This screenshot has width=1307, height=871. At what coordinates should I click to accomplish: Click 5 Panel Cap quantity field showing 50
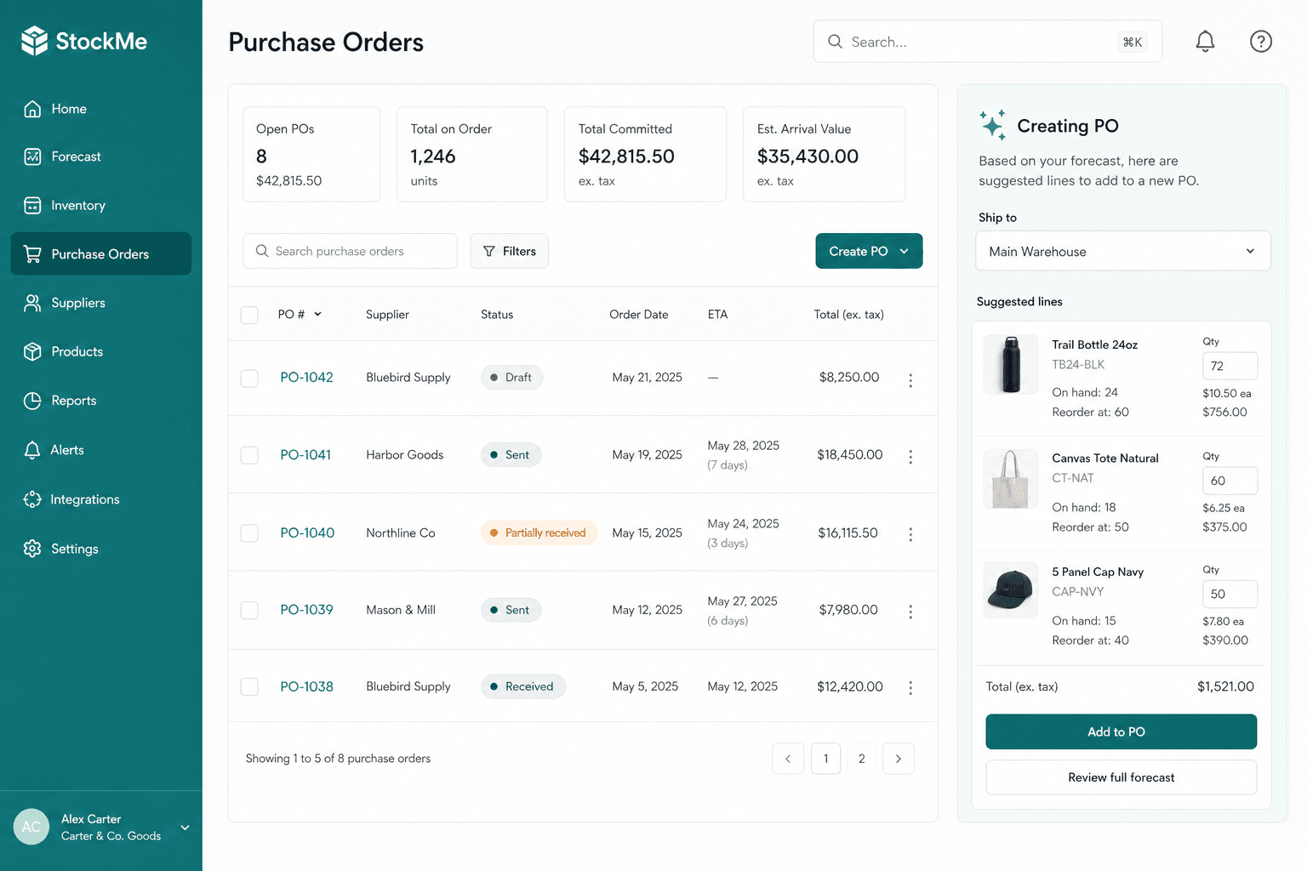pyautogui.click(x=1230, y=594)
